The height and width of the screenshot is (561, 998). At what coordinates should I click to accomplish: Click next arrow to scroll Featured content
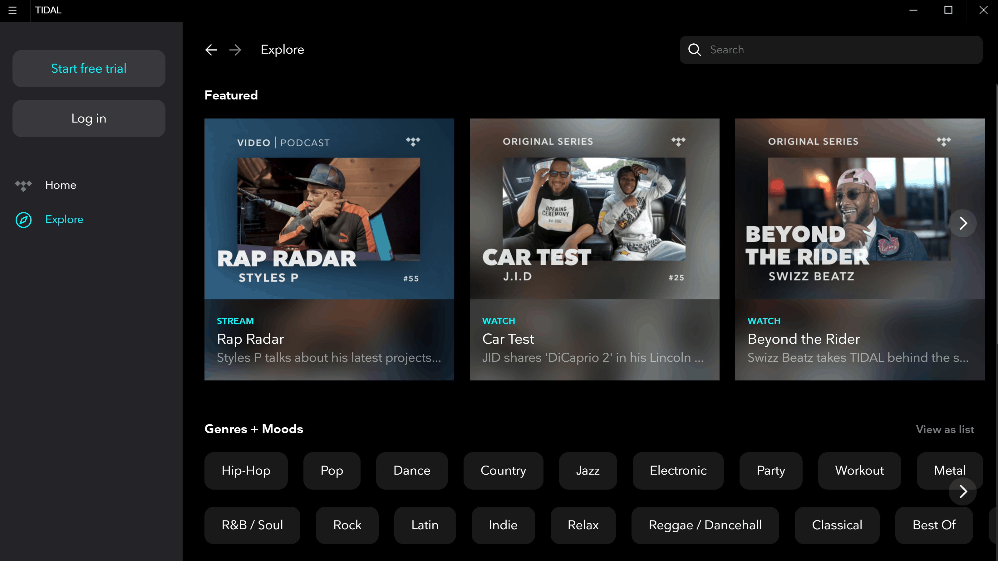click(x=964, y=223)
